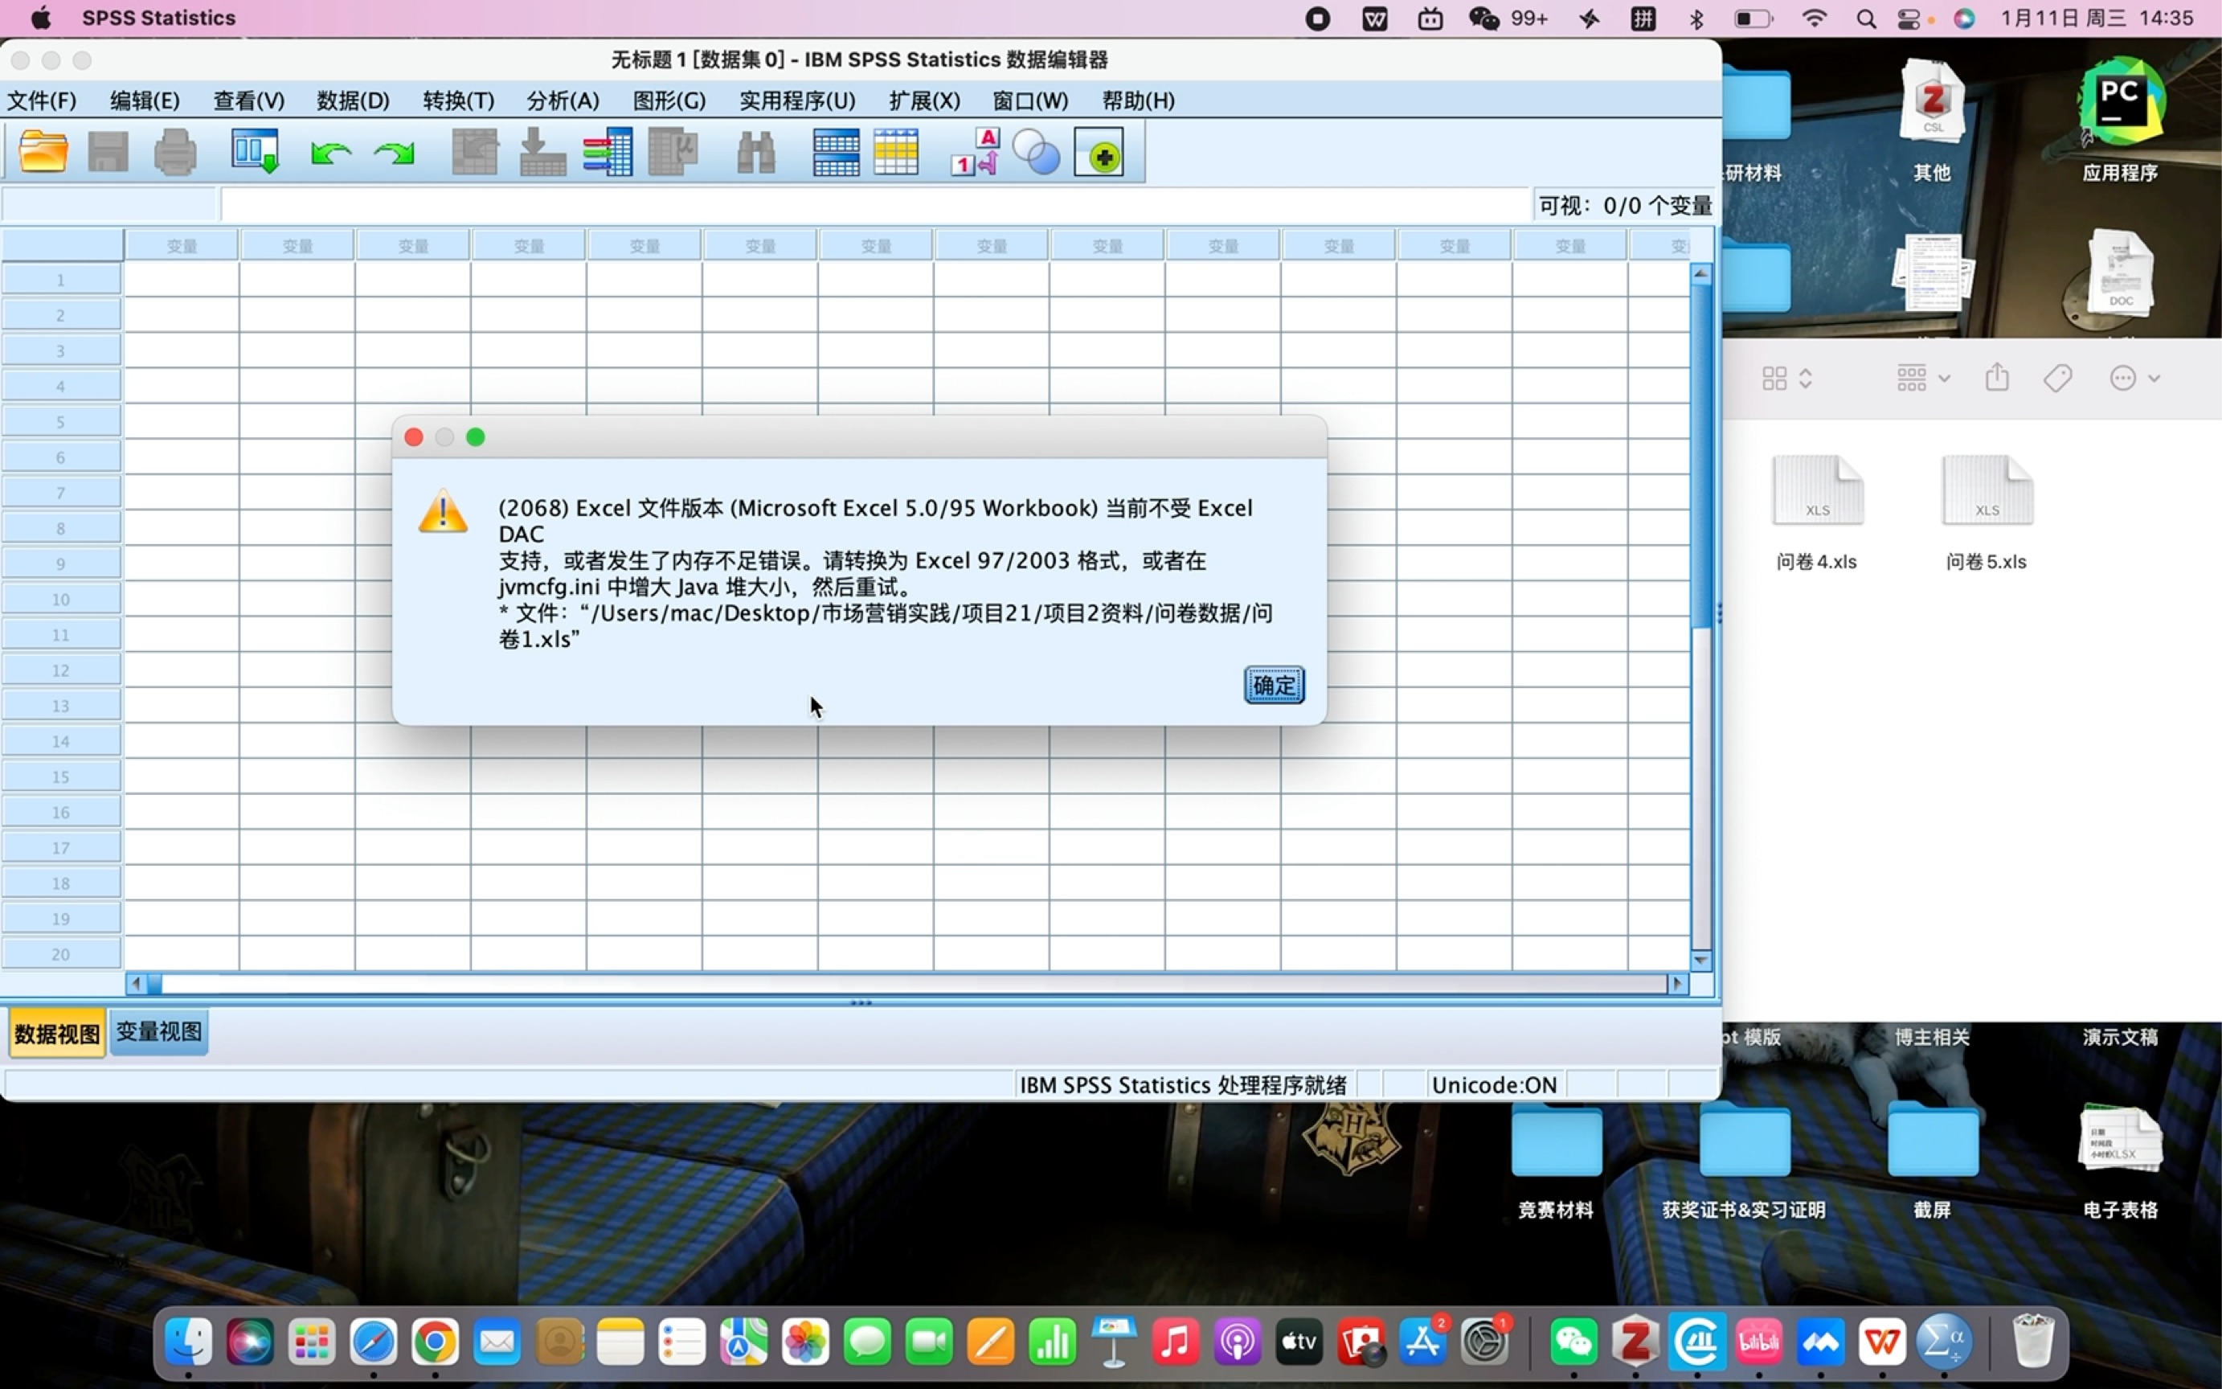2222x1389 pixels.
Task: Click the 可视: 0/0 个变量 indicator
Action: point(1624,205)
